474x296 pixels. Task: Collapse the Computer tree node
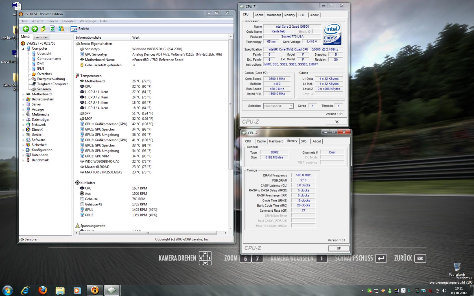[23, 49]
